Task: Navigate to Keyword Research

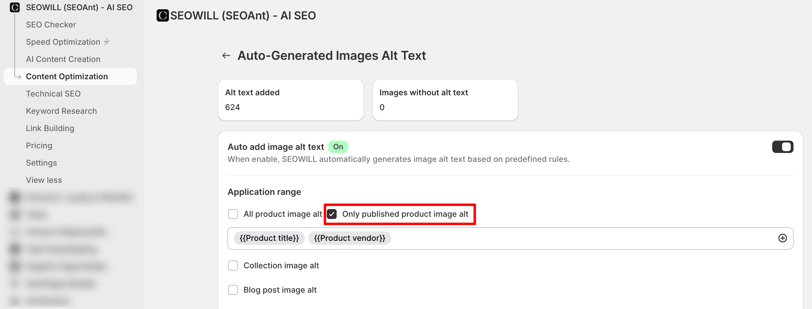Action: [x=61, y=111]
